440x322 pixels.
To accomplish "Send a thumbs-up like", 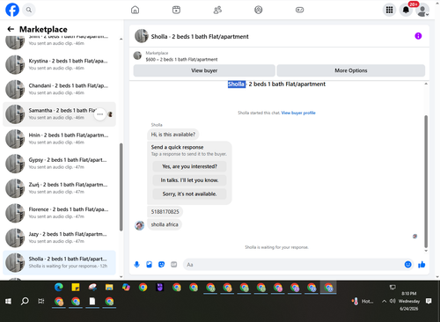I will click(422, 265).
